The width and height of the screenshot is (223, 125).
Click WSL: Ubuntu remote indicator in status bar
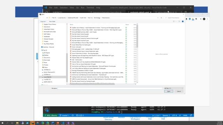(51, 116)
